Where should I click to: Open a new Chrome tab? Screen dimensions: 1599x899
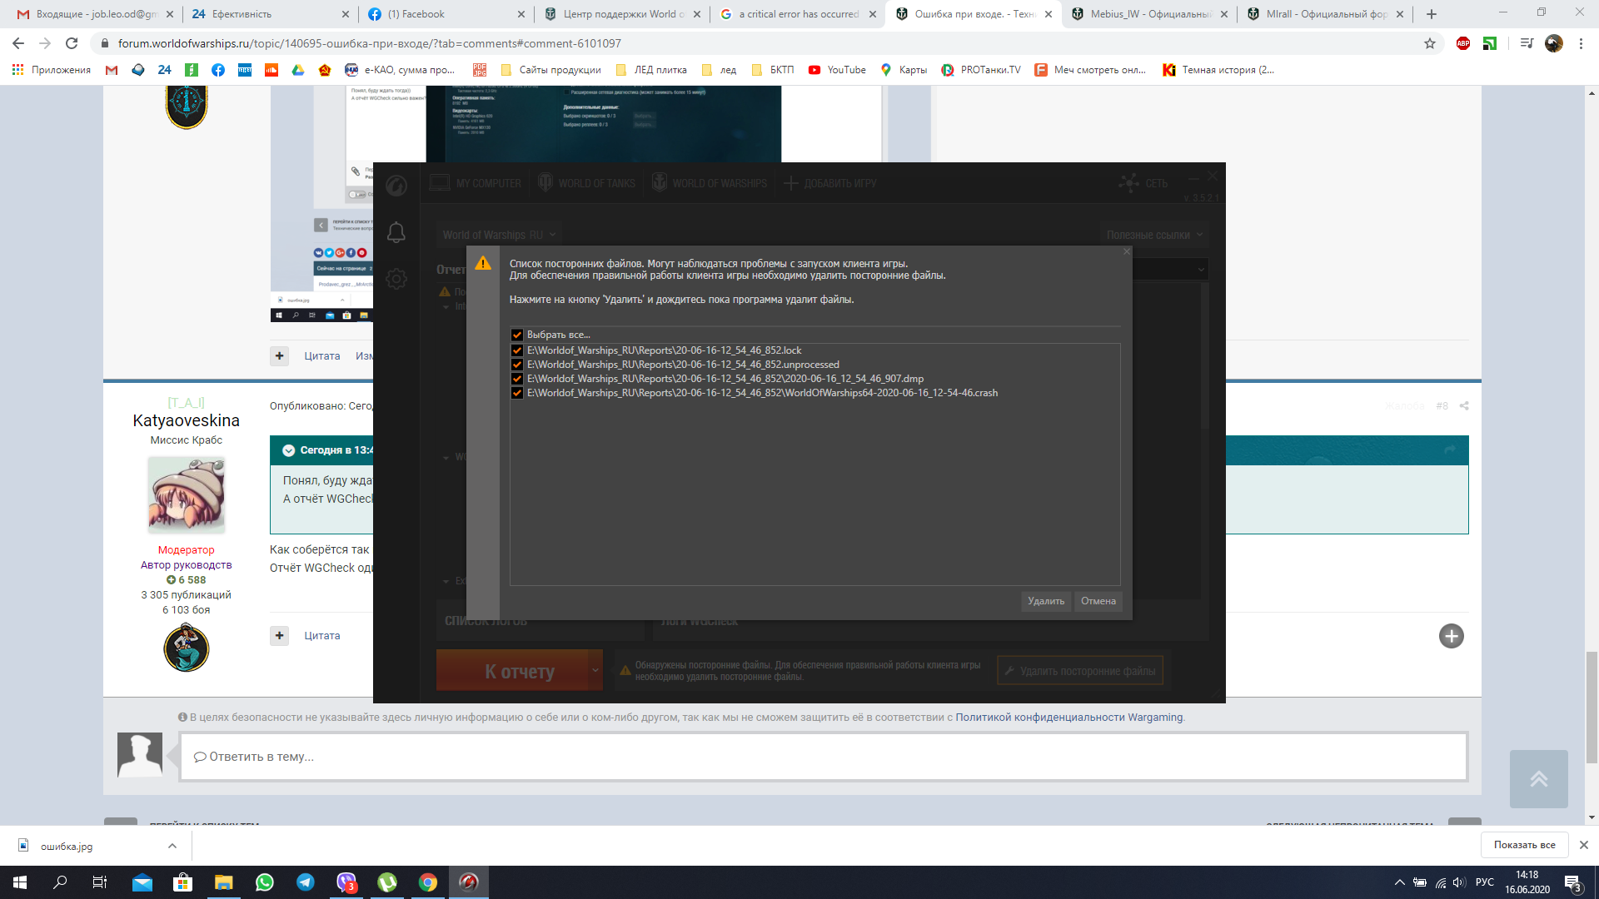click(x=1432, y=14)
